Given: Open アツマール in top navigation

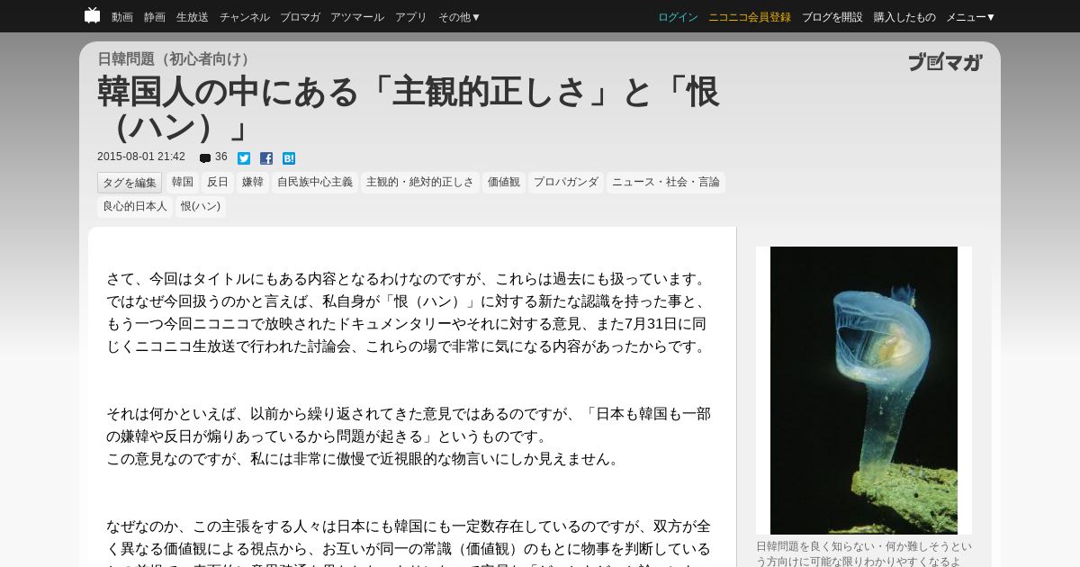Looking at the screenshot, I should pyautogui.click(x=357, y=17).
